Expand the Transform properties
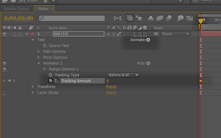The image size is (221, 138). pyautogui.click(x=33, y=87)
